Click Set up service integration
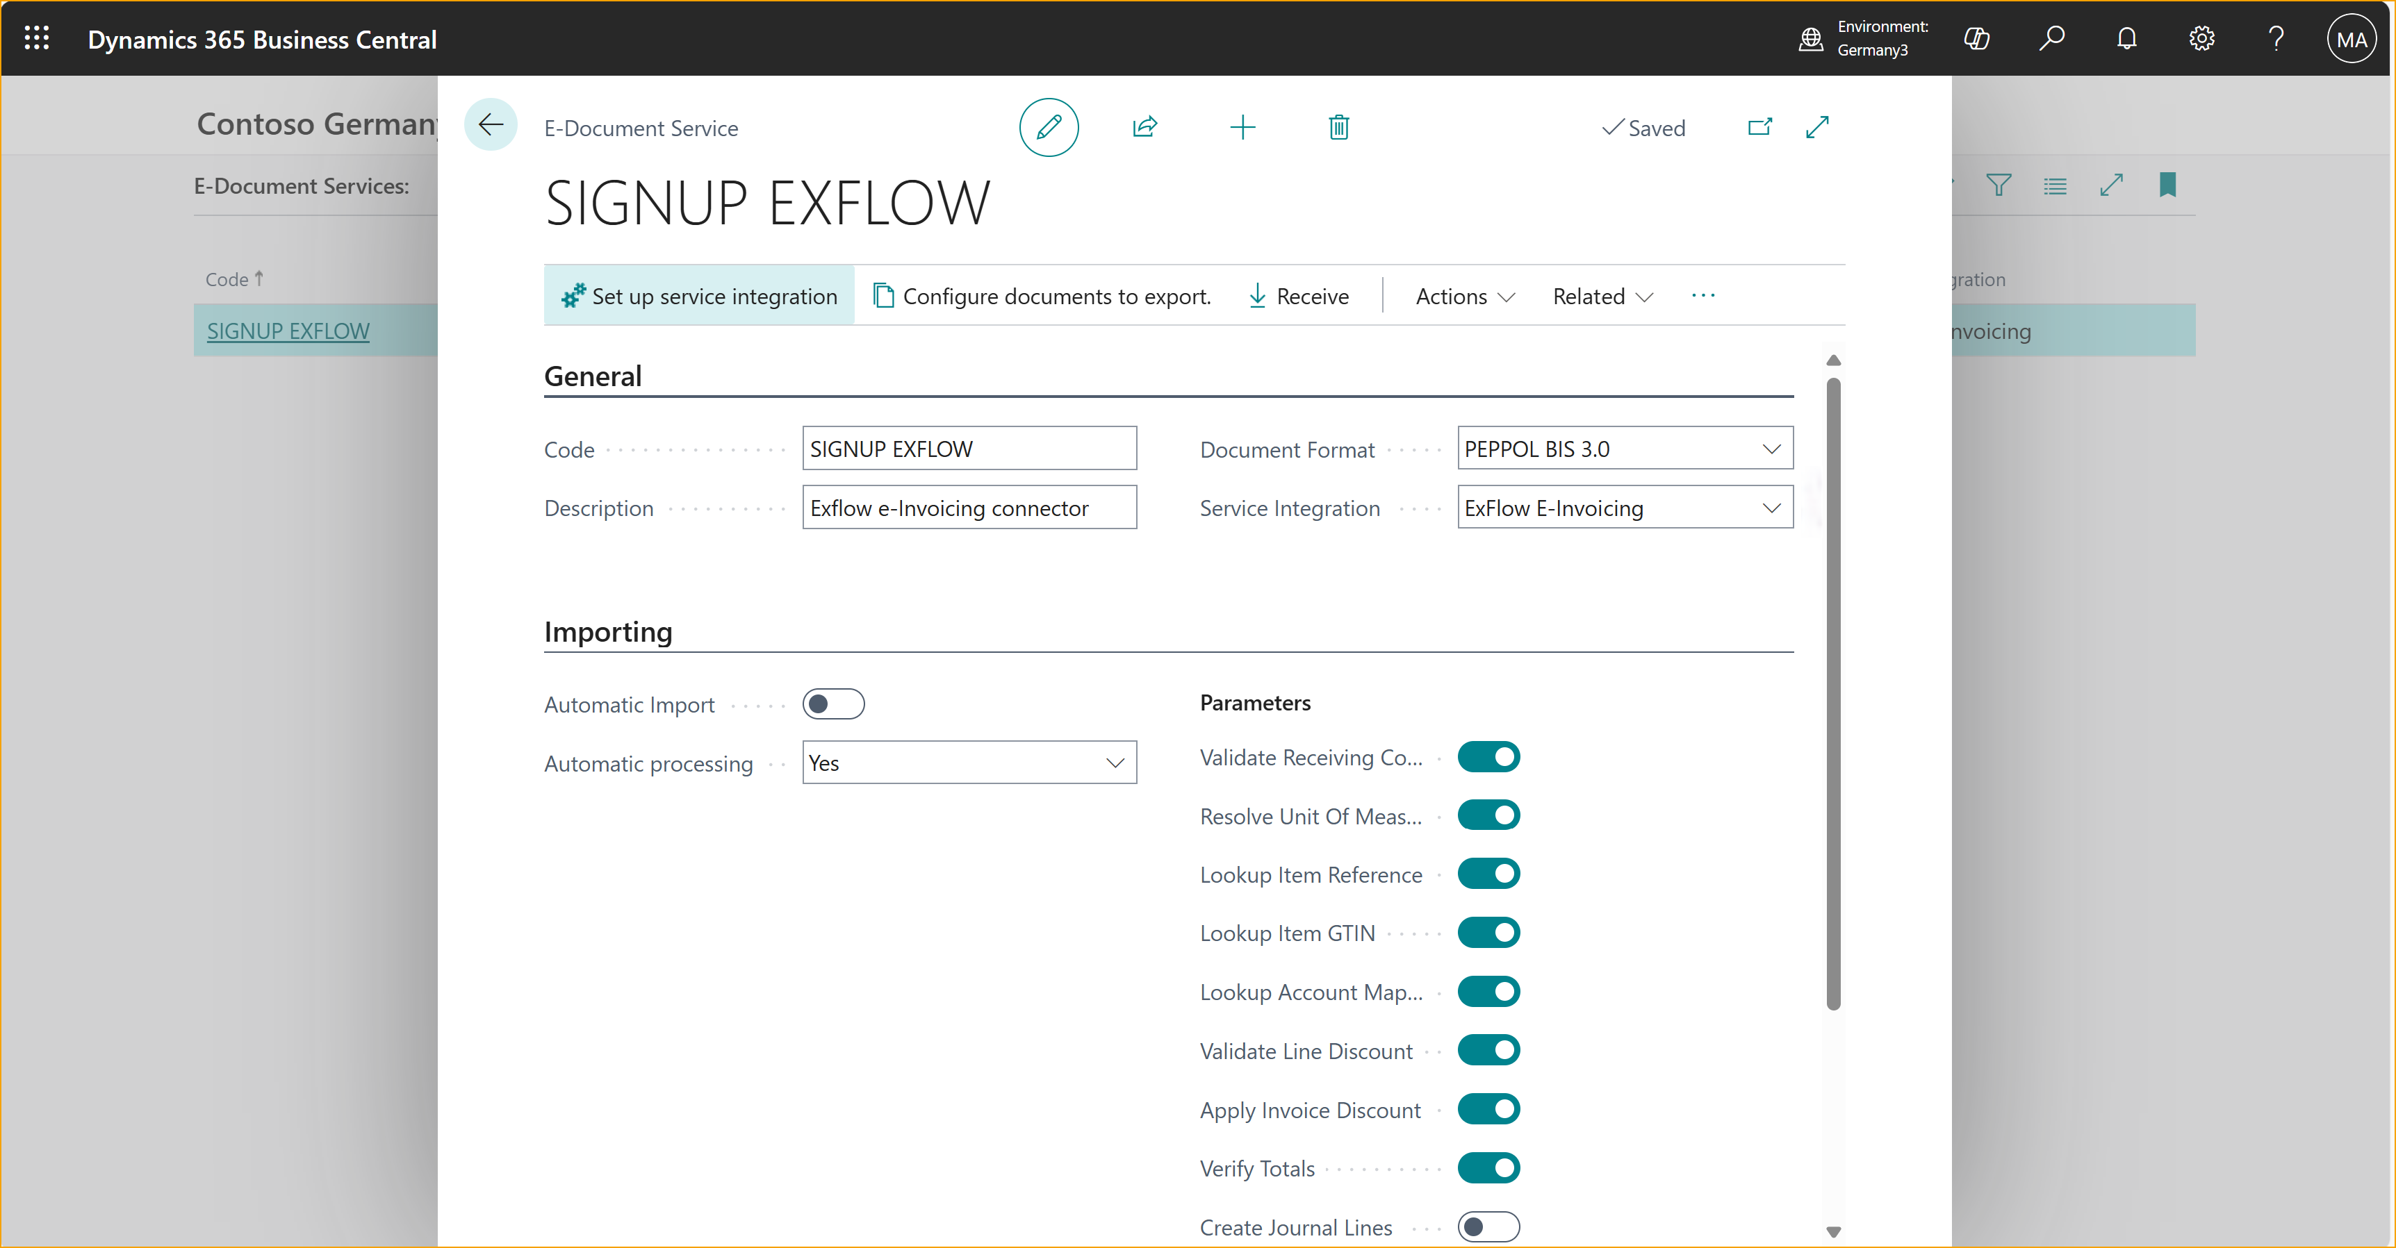The image size is (2396, 1248). [698, 295]
